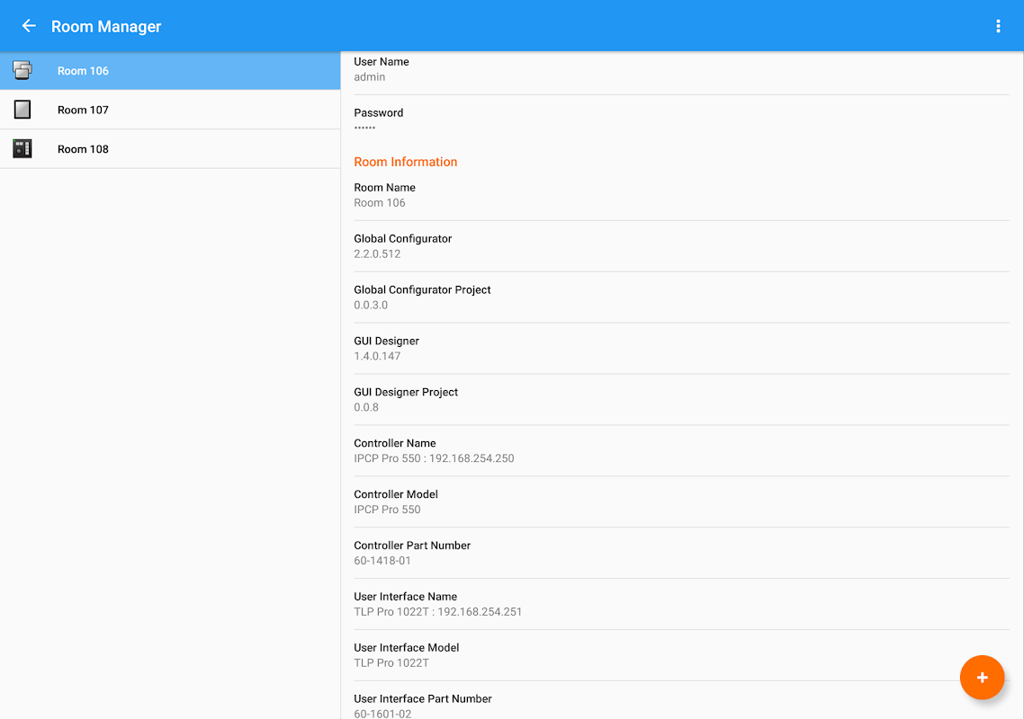Viewport: 1024px width, 719px height.
Task: Click the Room 107 touchpanel icon
Action: pyautogui.click(x=22, y=110)
